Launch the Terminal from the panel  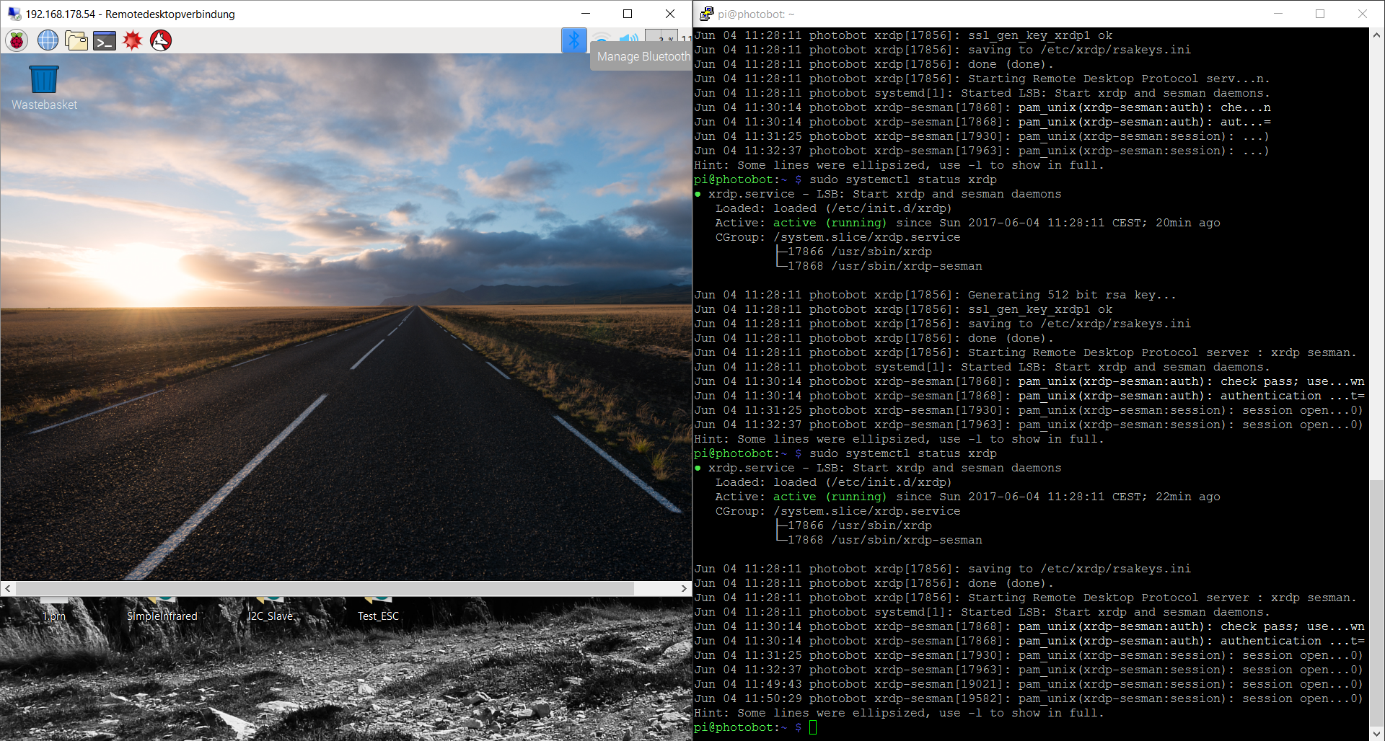[x=105, y=40]
